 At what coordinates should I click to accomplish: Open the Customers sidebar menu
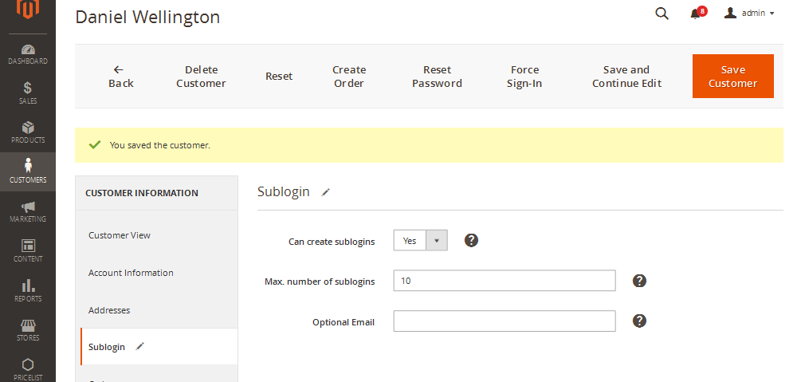coord(27,171)
